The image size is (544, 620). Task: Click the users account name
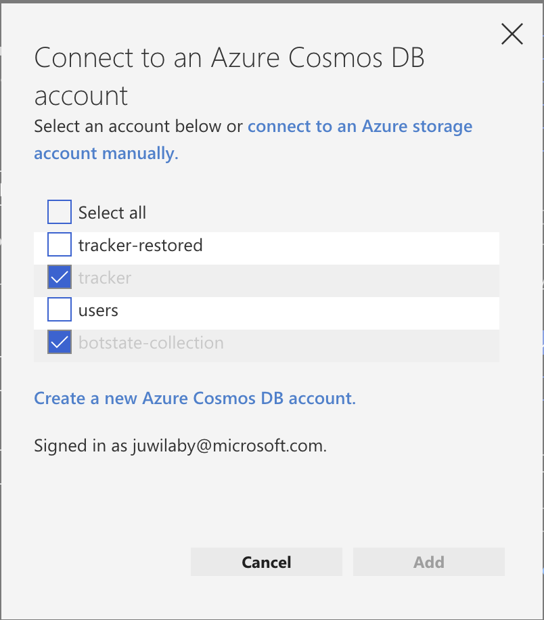click(x=98, y=311)
